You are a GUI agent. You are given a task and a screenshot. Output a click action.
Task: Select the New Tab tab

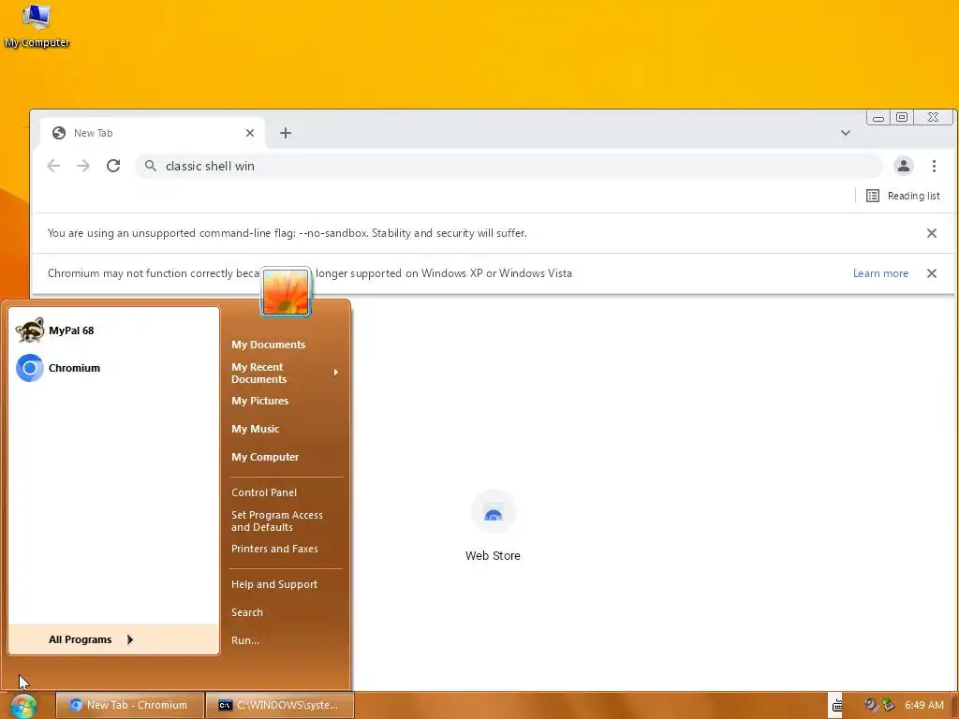click(153, 133)
